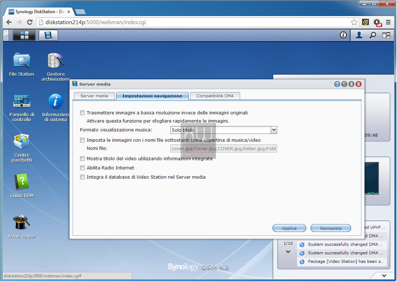Click browser back arrow
The width and height of the screenshot is (397, 282).
[9, 22]
